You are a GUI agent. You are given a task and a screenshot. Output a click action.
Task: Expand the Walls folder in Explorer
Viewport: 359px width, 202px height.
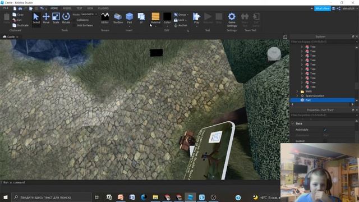297,91
